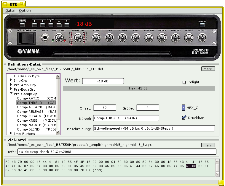Click highlighted hex bytes 41 38
Image resolution: width=225 pixels, height=186 pixels.
[191, 166]
